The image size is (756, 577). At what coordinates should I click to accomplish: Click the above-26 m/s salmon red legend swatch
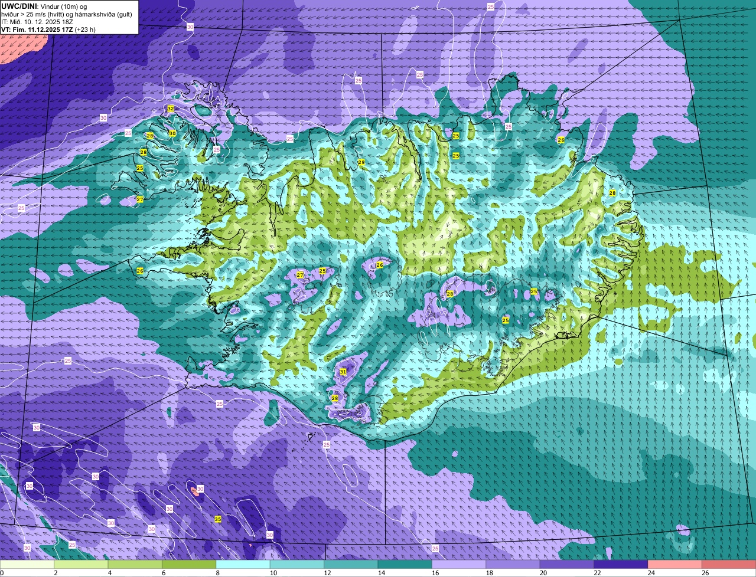729,564
